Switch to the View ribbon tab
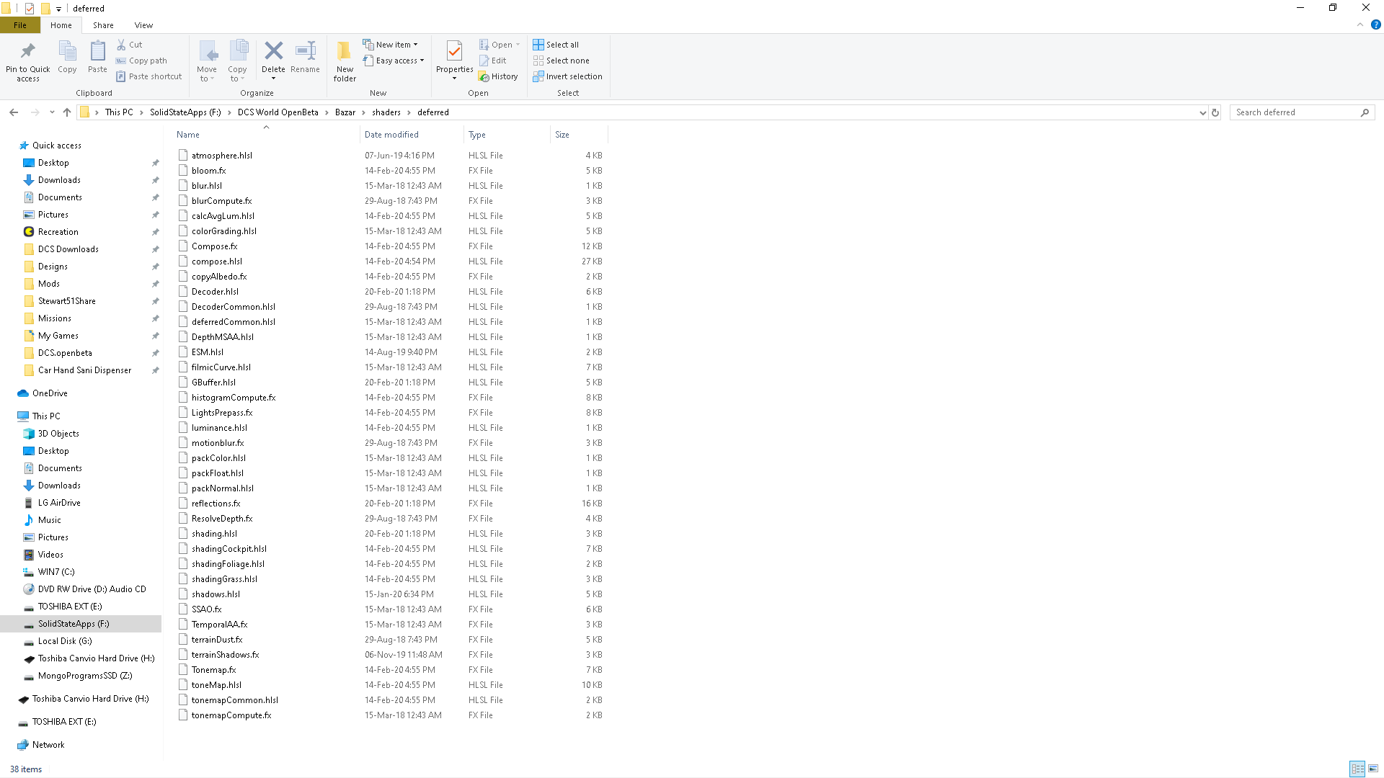Viewport: 1384px width, 778px height. 143,25
